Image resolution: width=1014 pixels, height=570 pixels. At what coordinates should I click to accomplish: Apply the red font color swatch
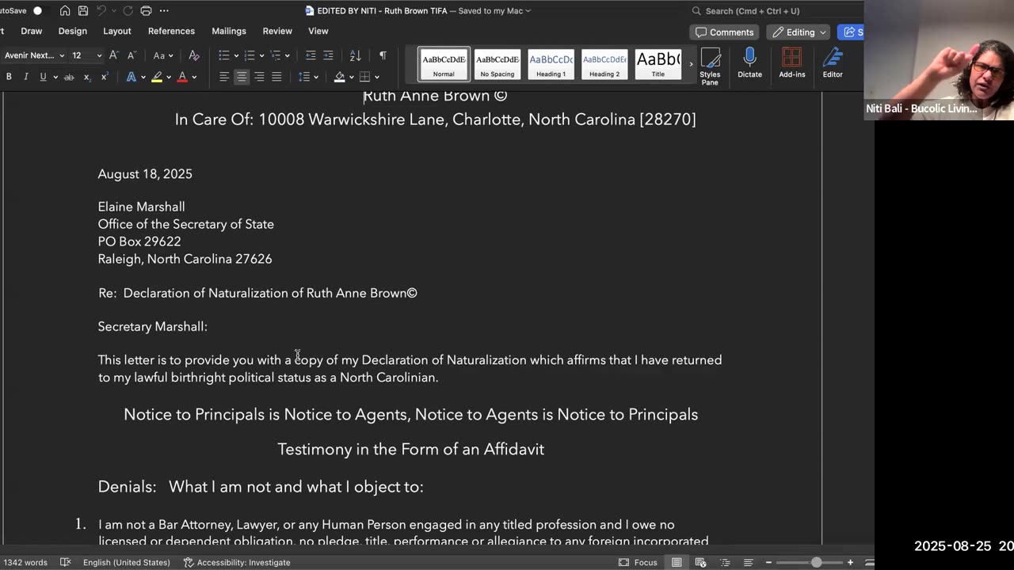[x=182, y=77]
